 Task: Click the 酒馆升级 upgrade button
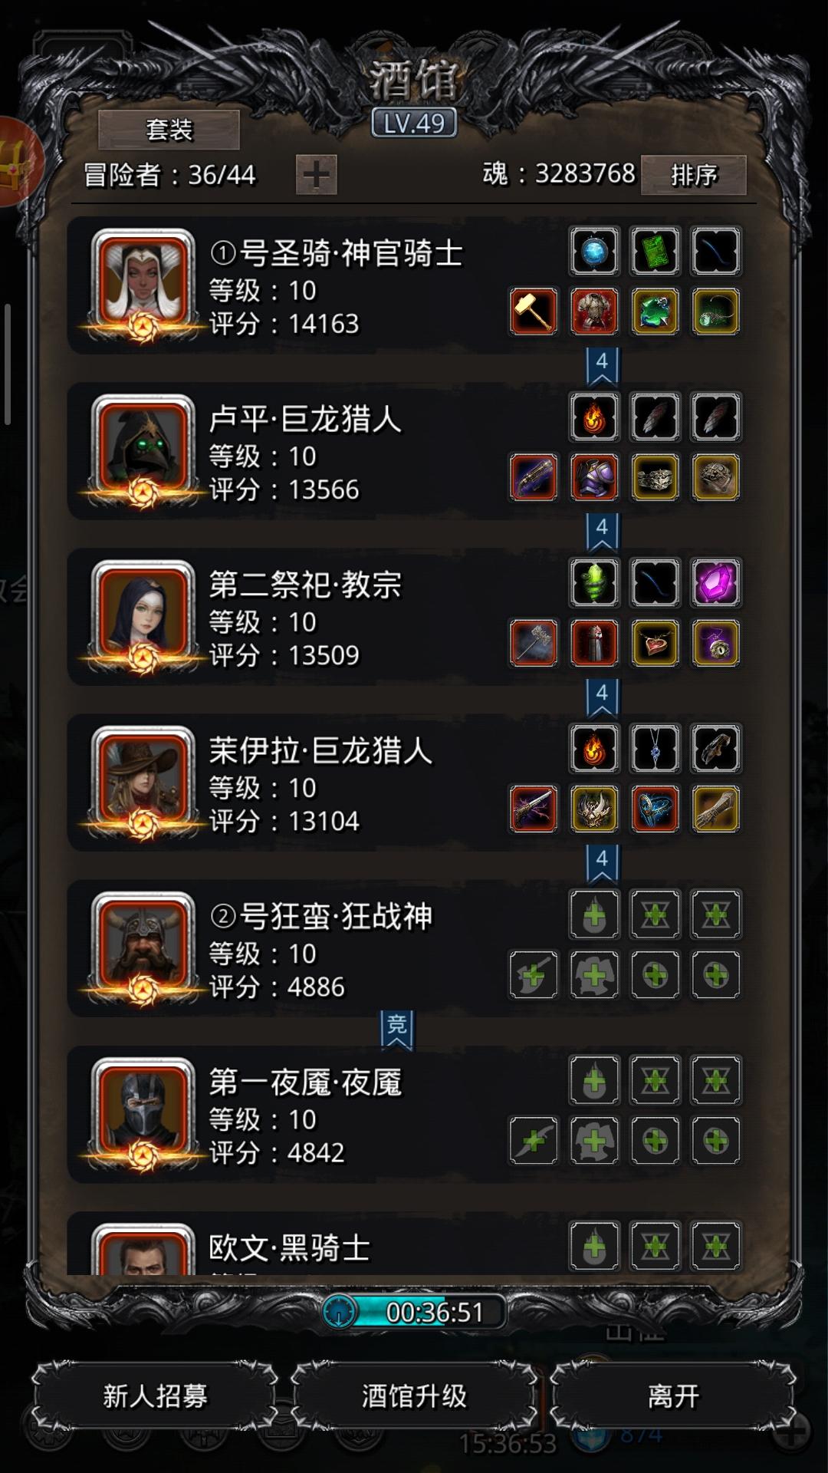(414, 1396)
